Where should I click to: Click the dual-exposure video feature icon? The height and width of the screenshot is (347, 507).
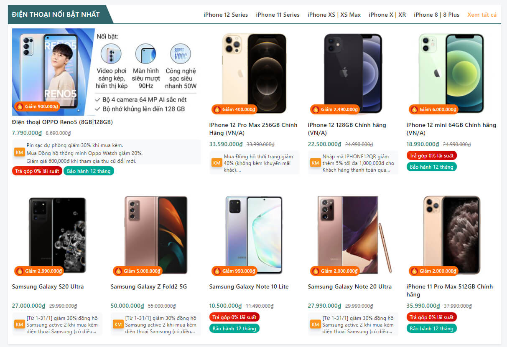click(x=111, y=54)
